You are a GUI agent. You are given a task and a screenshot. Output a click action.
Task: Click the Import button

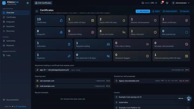[156, 11]
